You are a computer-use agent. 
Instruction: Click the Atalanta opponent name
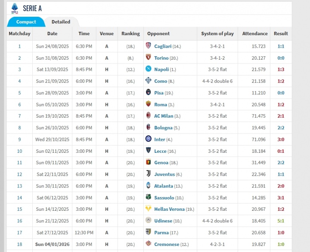[163, 186]
